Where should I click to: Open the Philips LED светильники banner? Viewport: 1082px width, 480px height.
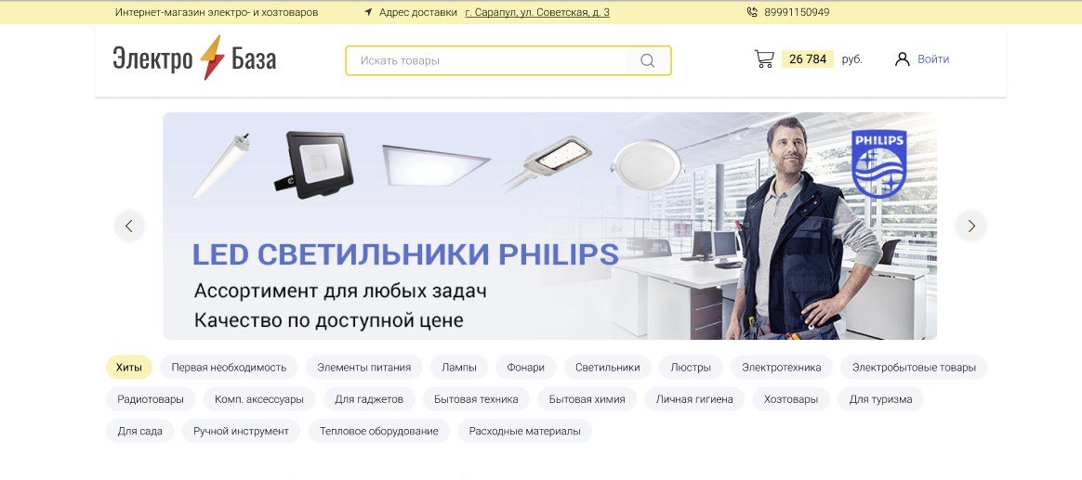550,227
